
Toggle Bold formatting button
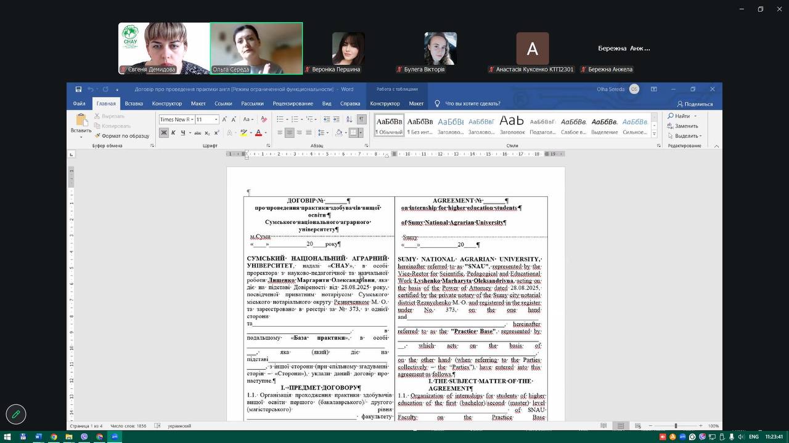point(163,133)
